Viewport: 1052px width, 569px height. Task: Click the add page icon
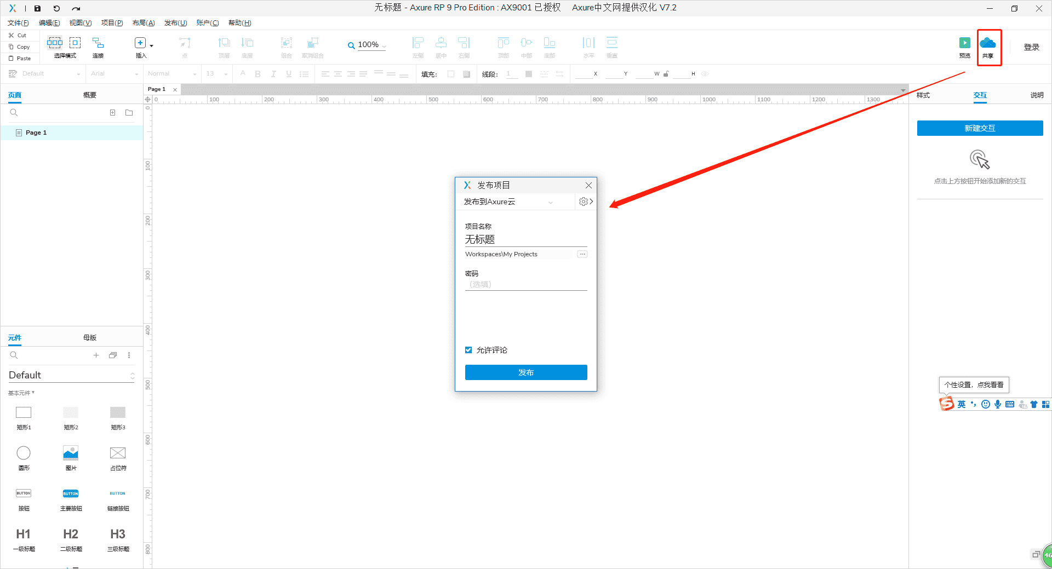[112, 113]
